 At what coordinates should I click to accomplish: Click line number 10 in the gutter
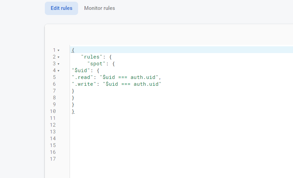pos(53,111)
